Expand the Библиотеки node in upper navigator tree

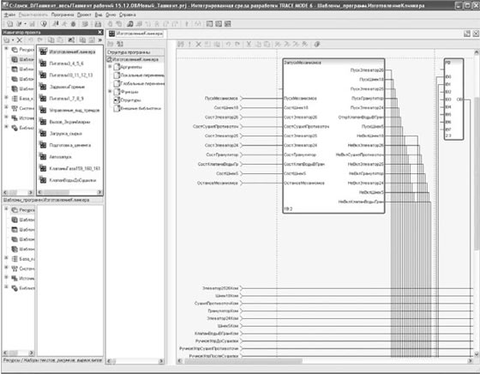(x=6, y=126)
